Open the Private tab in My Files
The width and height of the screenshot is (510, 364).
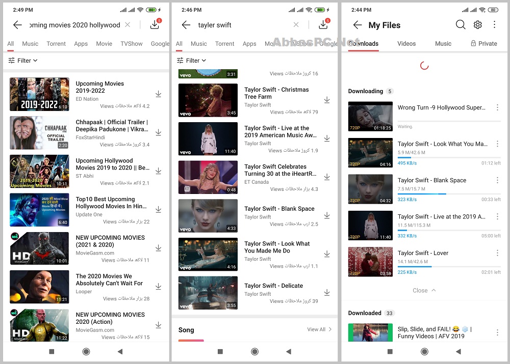[484, 43]
